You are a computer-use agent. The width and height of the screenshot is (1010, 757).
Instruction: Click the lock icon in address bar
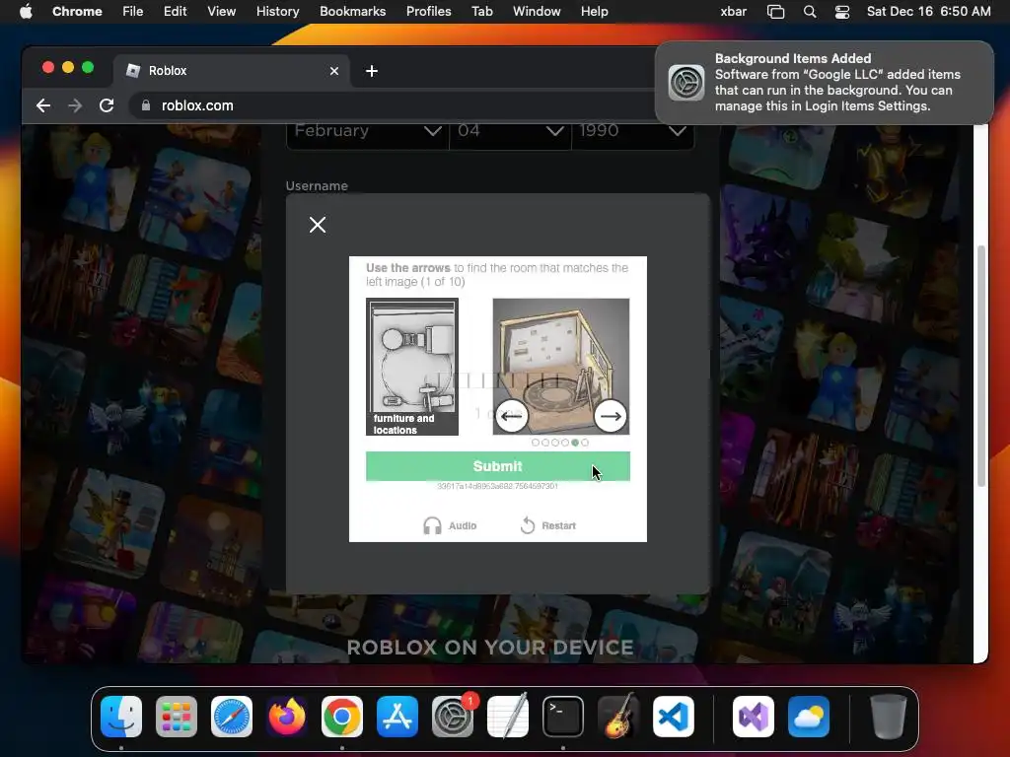pyautogui.click(x=146, y=105)
